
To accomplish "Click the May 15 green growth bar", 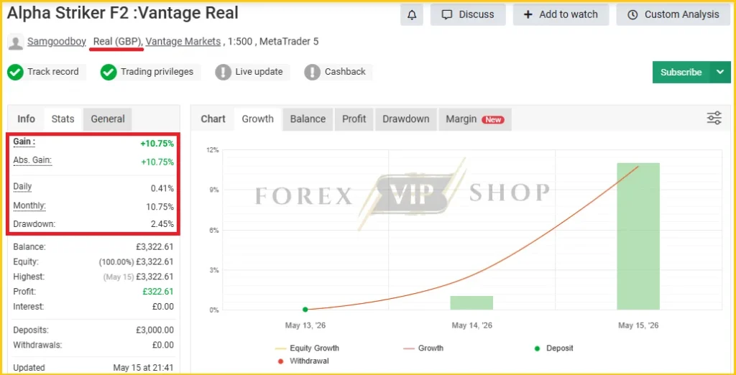I will [x=638, y=236].
